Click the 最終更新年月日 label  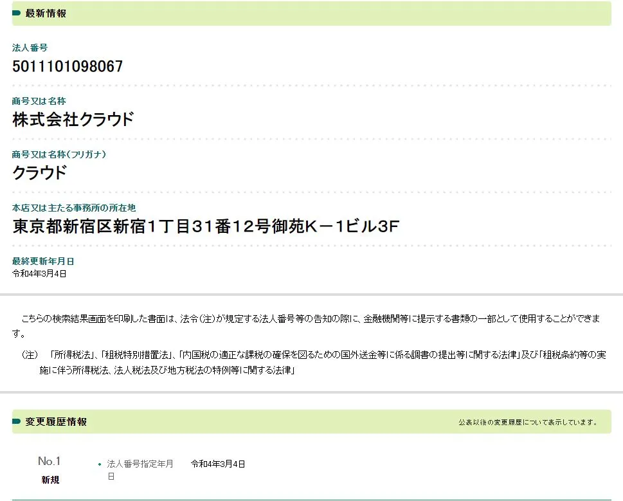[43, 261]
